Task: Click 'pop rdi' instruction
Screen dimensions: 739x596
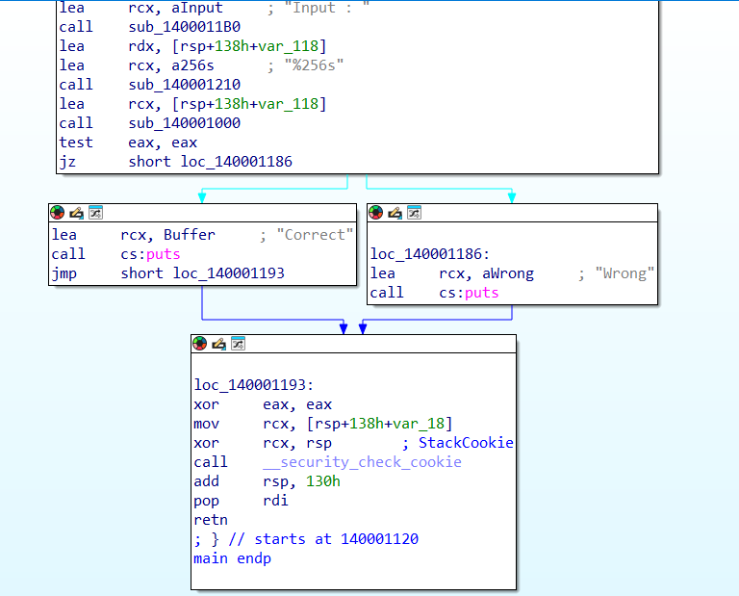Action: 241,501
